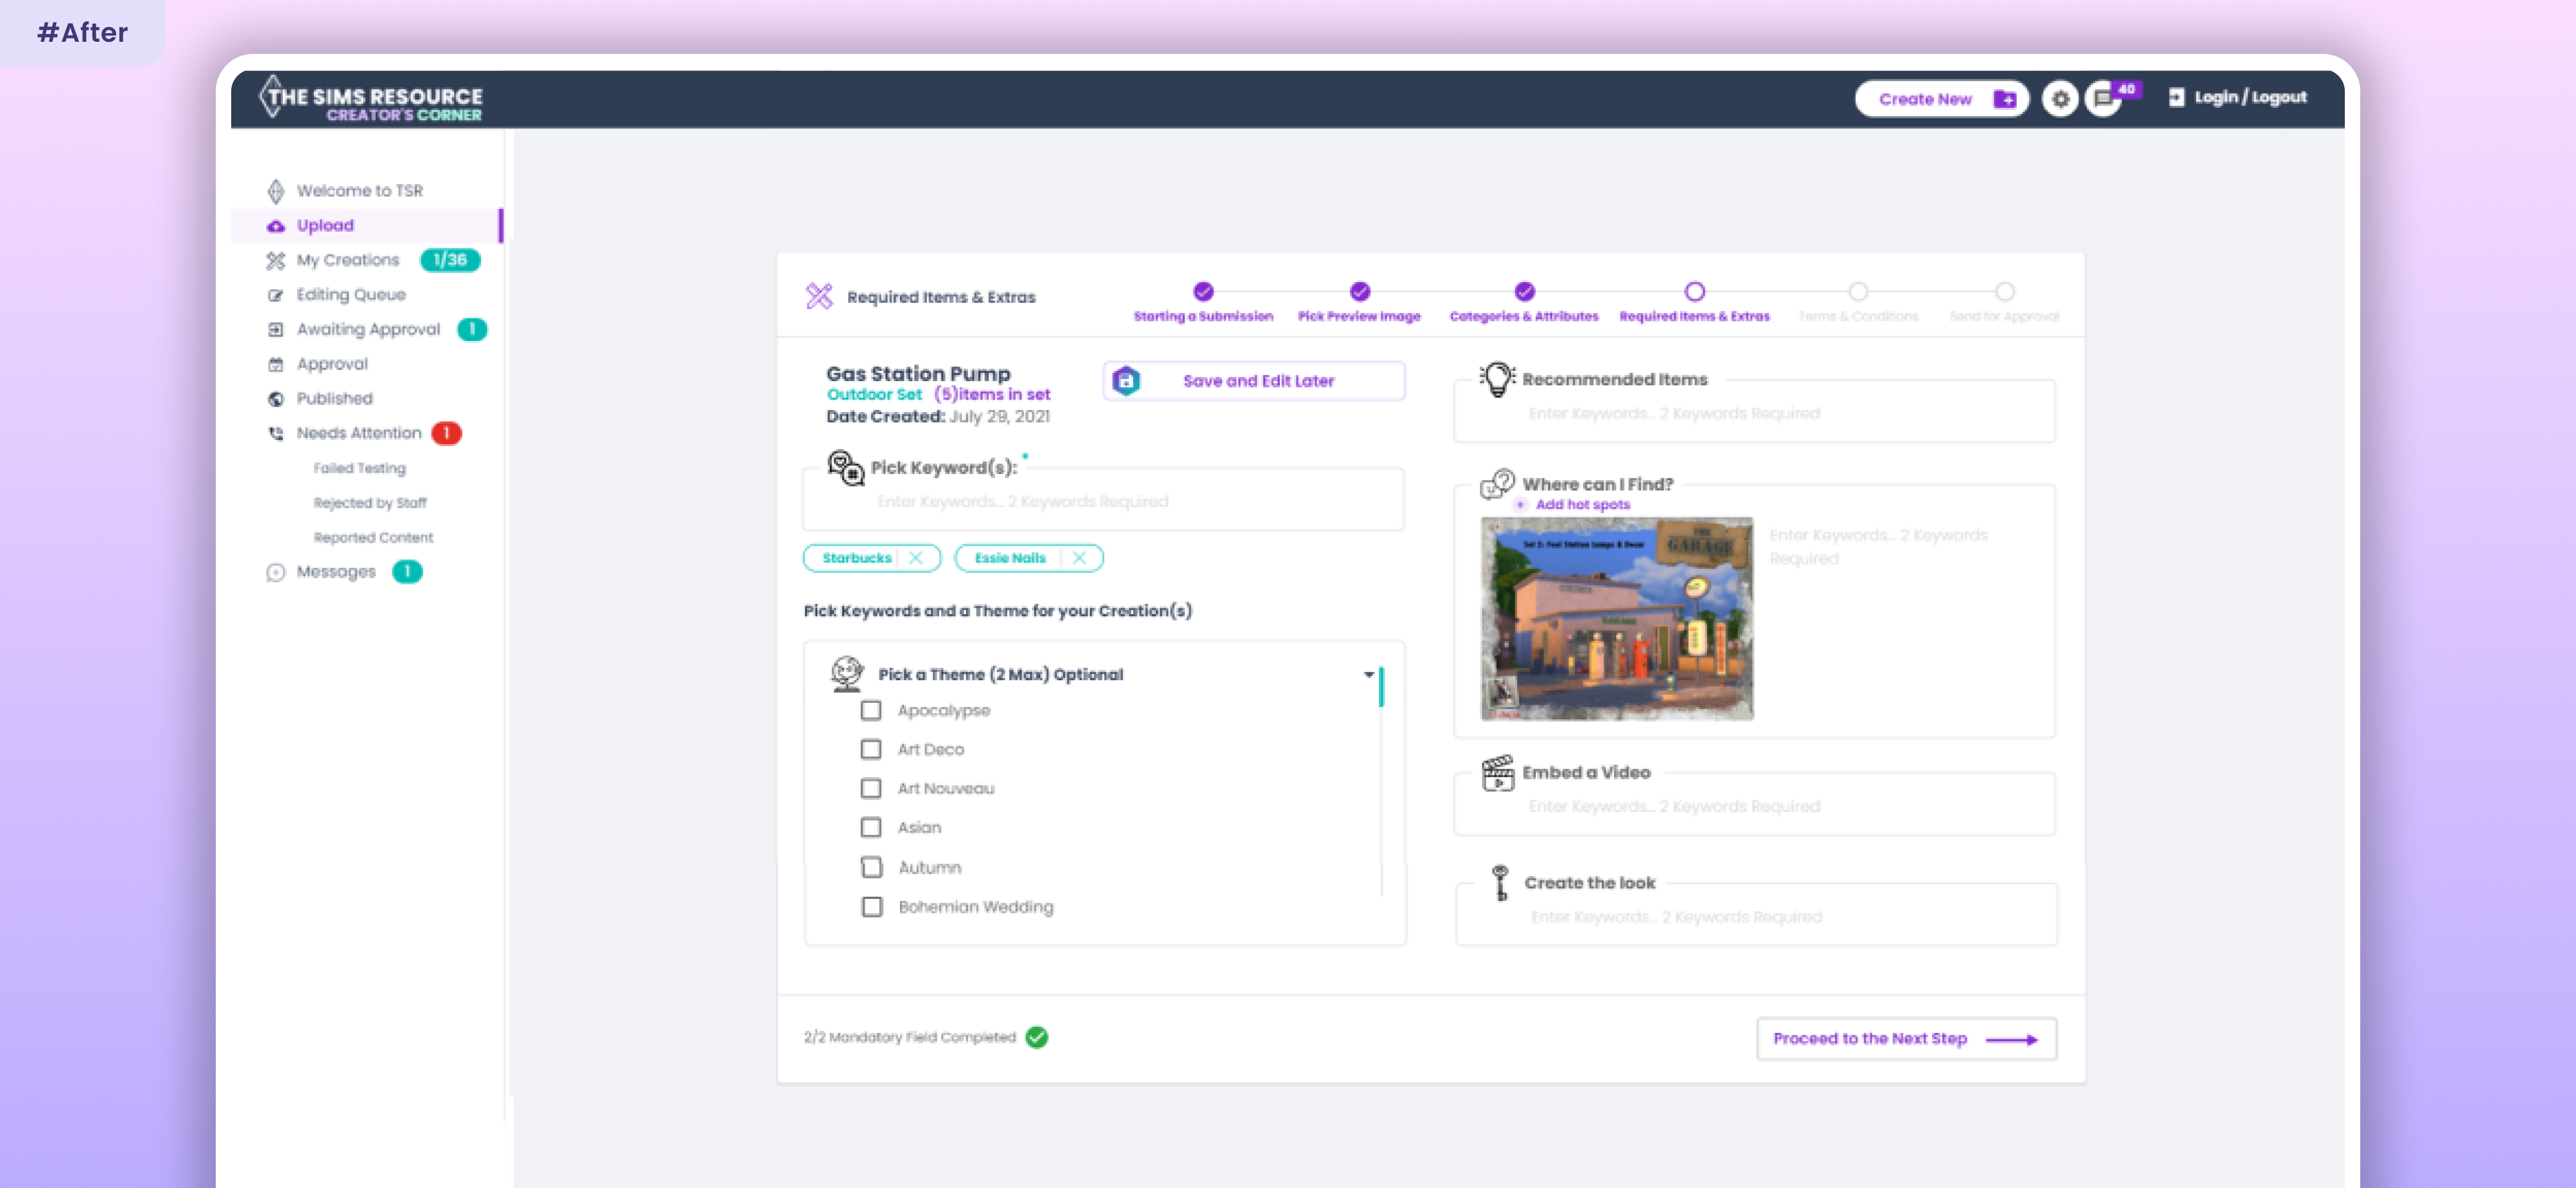This screenshot has width=2576, height=1188.
Task: Click the Recommended Items lightbulb icon
Action: 1497,380
